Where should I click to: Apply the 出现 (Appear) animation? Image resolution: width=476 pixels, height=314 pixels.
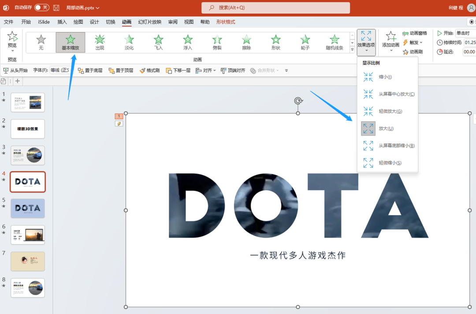coord(100,42)
